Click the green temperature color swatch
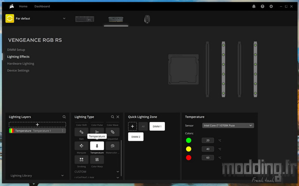The image size is (299, 186). [189, 140]
